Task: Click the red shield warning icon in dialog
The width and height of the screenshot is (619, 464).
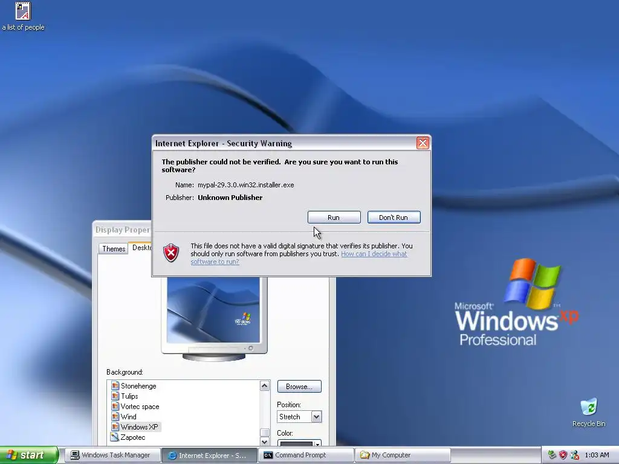Action: point(171,253)
